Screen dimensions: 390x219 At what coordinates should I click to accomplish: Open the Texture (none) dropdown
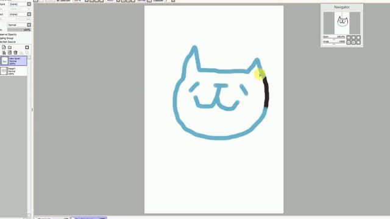(x=18, y=4)
